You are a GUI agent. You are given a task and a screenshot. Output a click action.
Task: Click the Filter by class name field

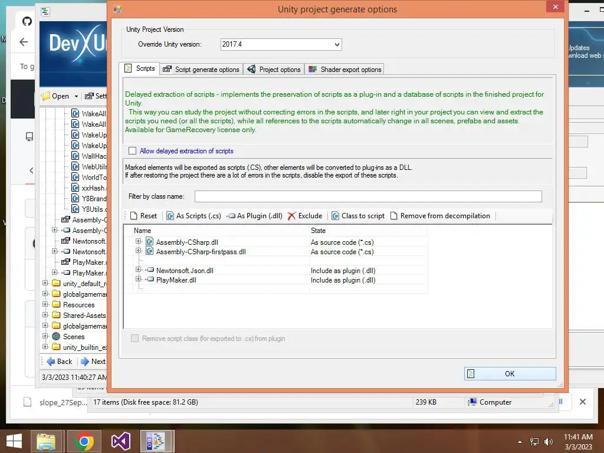368,196
